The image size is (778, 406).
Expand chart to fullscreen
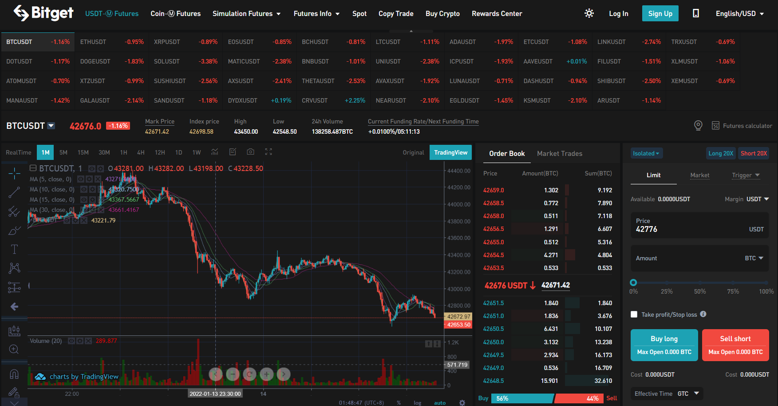(269, 152)
